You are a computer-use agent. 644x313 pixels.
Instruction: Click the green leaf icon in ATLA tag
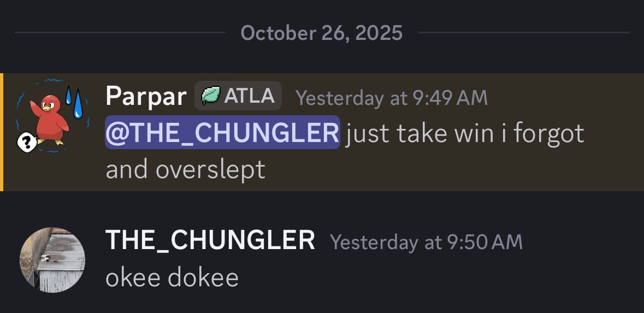tap(210, 96)
